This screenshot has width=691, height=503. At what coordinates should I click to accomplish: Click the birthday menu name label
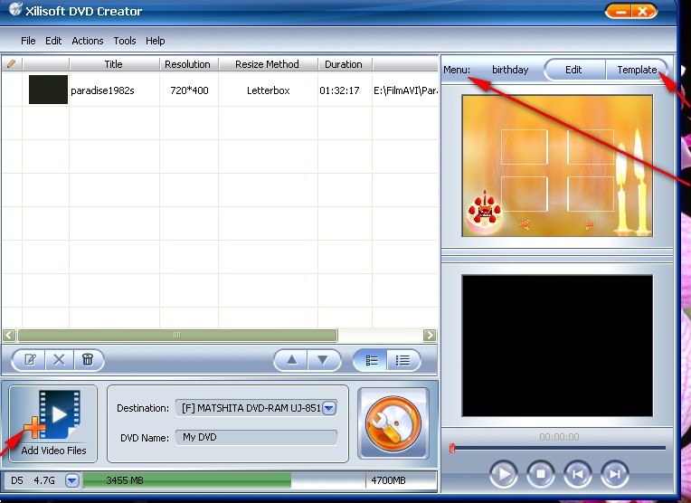pos(510,70)
